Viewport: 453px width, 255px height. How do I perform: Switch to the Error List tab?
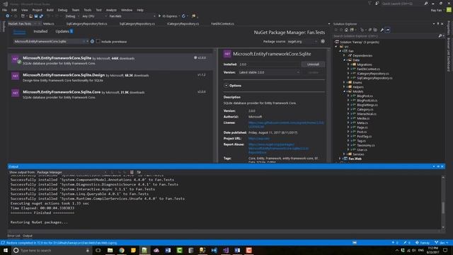point(14,236)
